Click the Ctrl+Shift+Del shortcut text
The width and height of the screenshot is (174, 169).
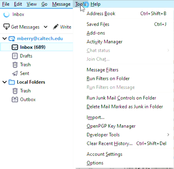click(151, 143)
